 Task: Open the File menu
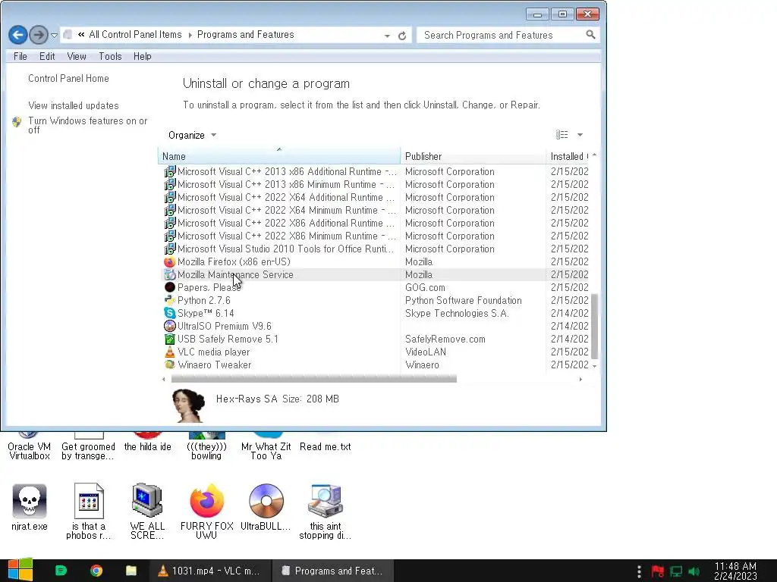(x=20, y=56)
